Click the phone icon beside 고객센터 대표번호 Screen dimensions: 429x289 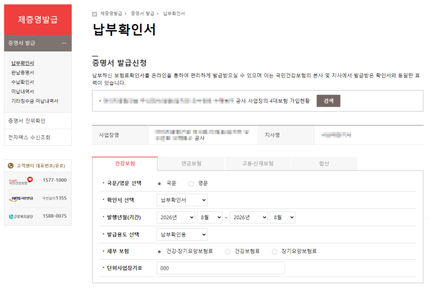(11, 166)
